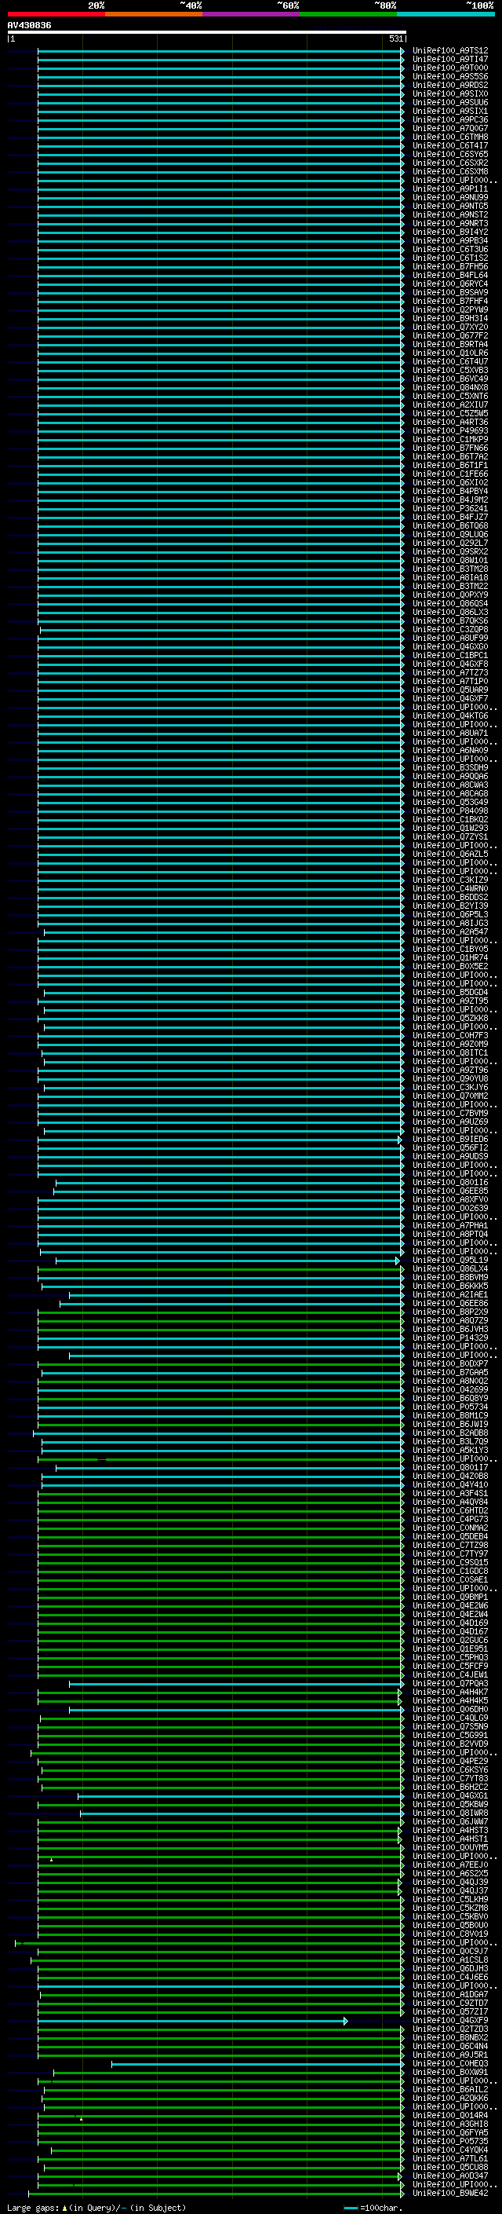502x2214 pixels.
Task: Select the UniRef100_B9SAV9 label
Action: [450, 292]
